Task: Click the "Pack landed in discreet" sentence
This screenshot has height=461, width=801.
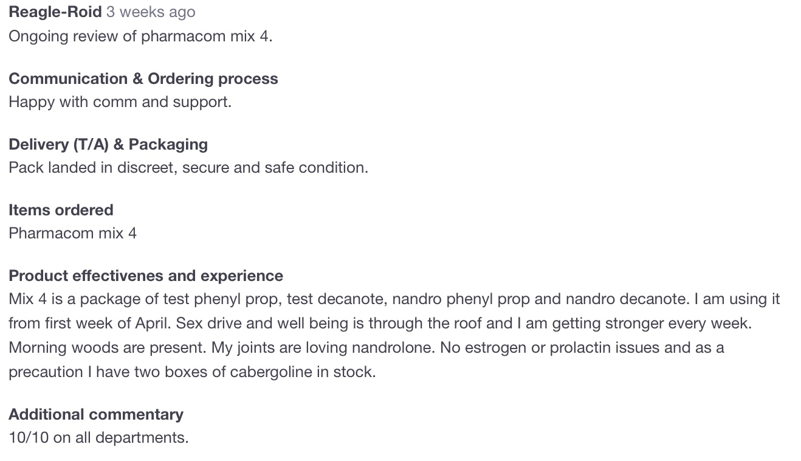Action: 188,167
